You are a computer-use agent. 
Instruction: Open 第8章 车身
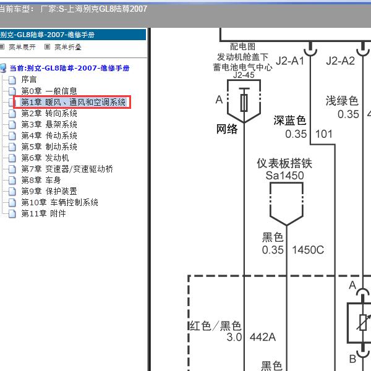pyautogui.click(x=41, y=180)
